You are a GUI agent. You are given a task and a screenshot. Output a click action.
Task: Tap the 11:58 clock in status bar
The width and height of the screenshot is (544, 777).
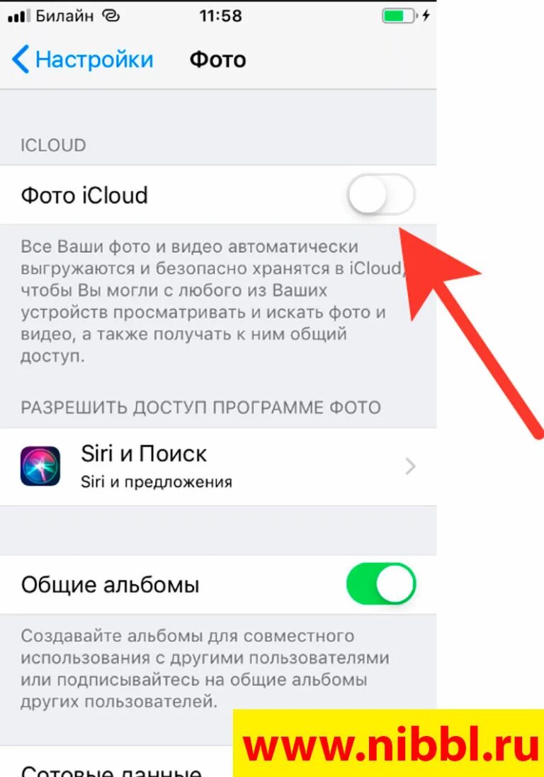[x=221, y=16]
